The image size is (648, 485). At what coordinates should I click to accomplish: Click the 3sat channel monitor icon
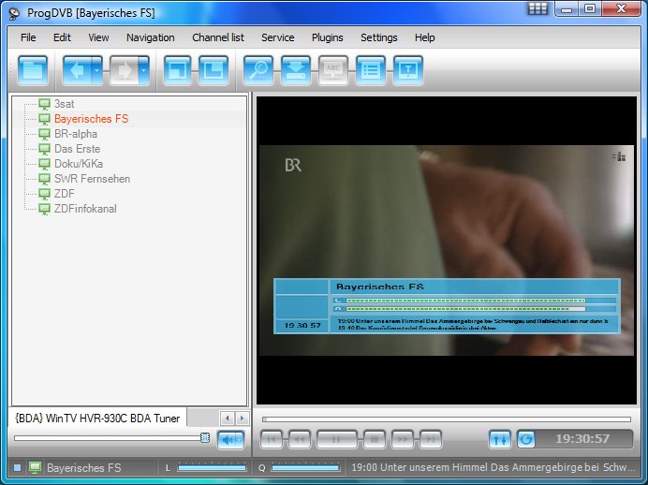click(44, 104)
